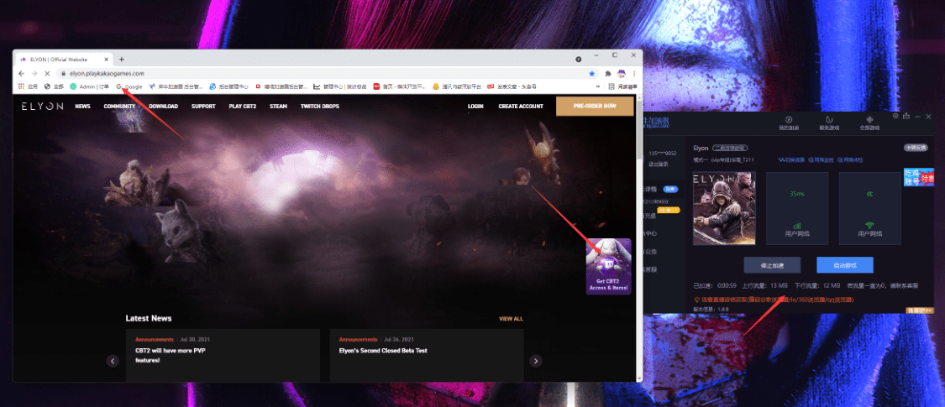Click the accelerator share icon
This screenshot has height=407, width=945.
(x=906, y=116)
